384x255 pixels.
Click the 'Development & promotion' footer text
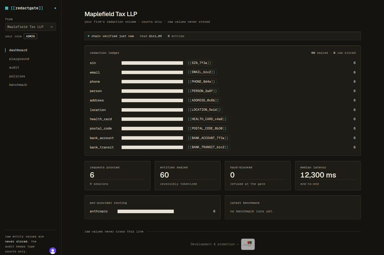point(212,244)
